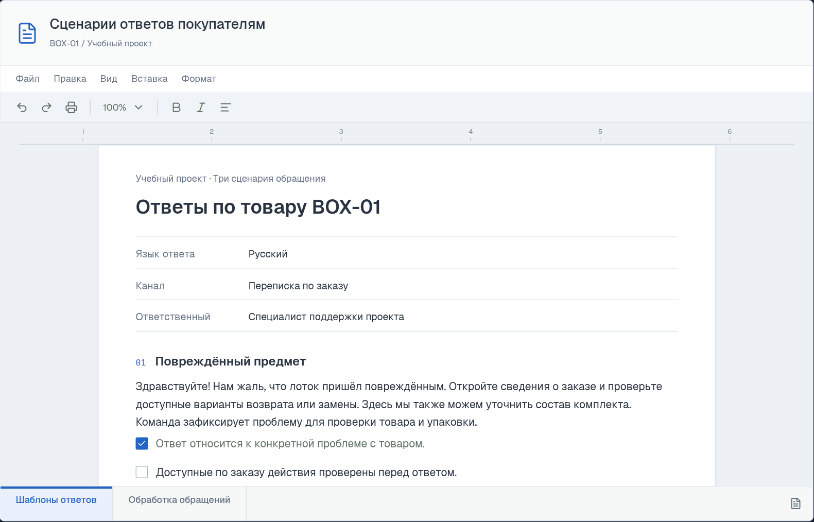Click the label 'Канал'
814x522 pixels.
click(150, 286)
